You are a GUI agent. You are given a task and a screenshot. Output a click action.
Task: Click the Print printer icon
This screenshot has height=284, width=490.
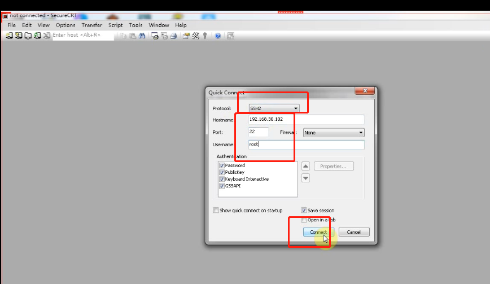pyautogui.click(x=173, y=36)
